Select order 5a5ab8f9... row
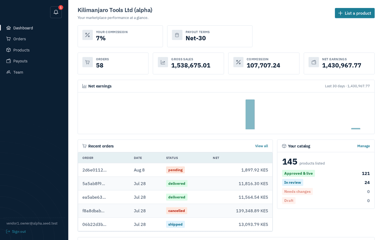Viewport: 384px width, 240px height. tap(175, 183)
